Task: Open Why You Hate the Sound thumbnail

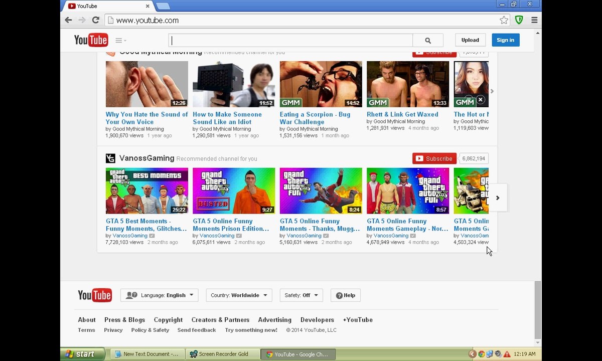Action: tap(147, 84)
